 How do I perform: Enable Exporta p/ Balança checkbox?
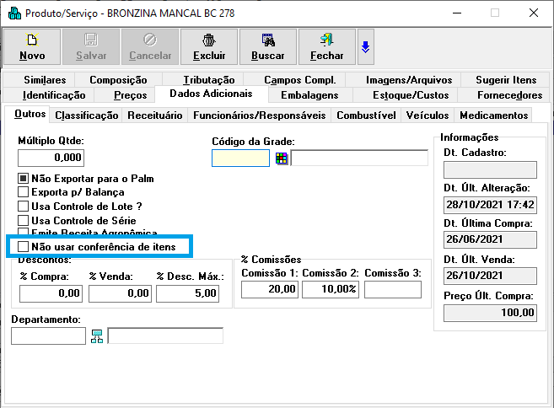click(x=24, y=192)
